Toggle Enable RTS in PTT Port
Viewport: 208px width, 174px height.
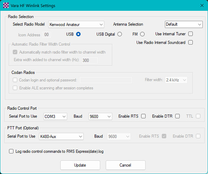tap(164, 136)
